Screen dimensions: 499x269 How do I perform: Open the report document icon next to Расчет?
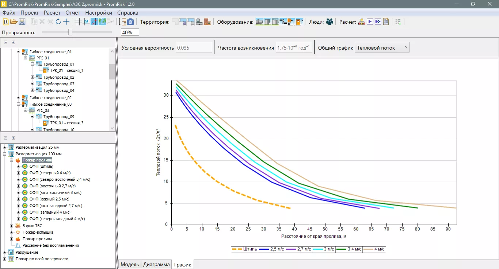pyautogui.click(x=386, y=22)
